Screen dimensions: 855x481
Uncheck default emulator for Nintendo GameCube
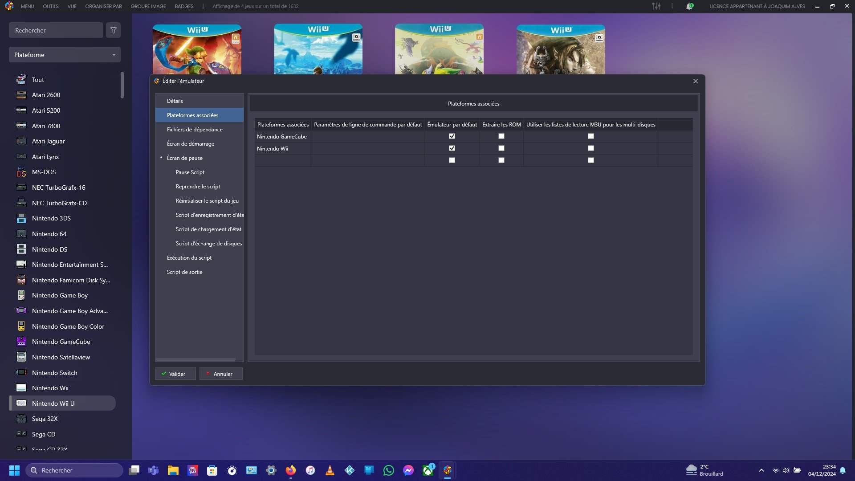452,136
